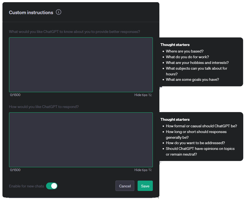246x201 pixels.
Task: Click the 0/1500 counter under the second box
Action: 15,170
